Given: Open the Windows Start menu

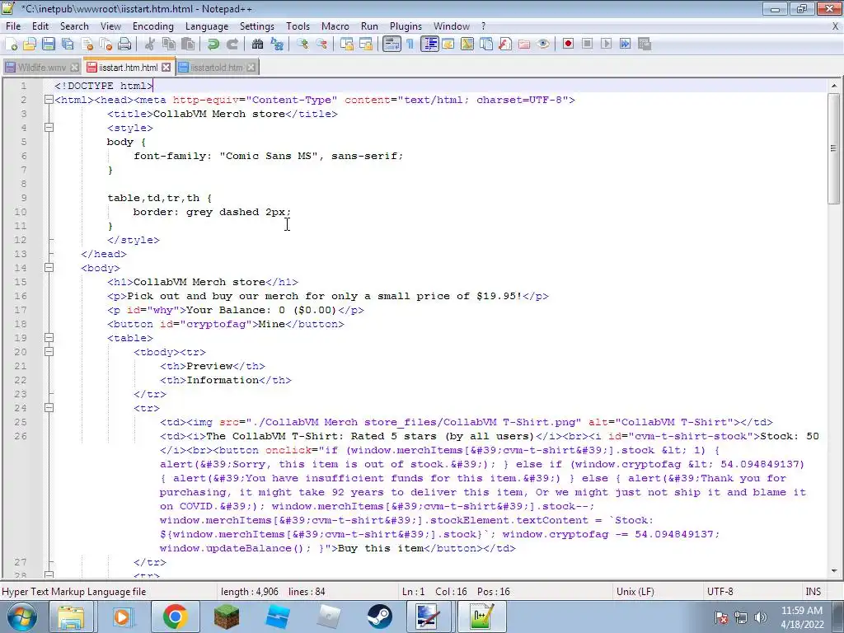Looking at the screenshot, I should (21, 617).
